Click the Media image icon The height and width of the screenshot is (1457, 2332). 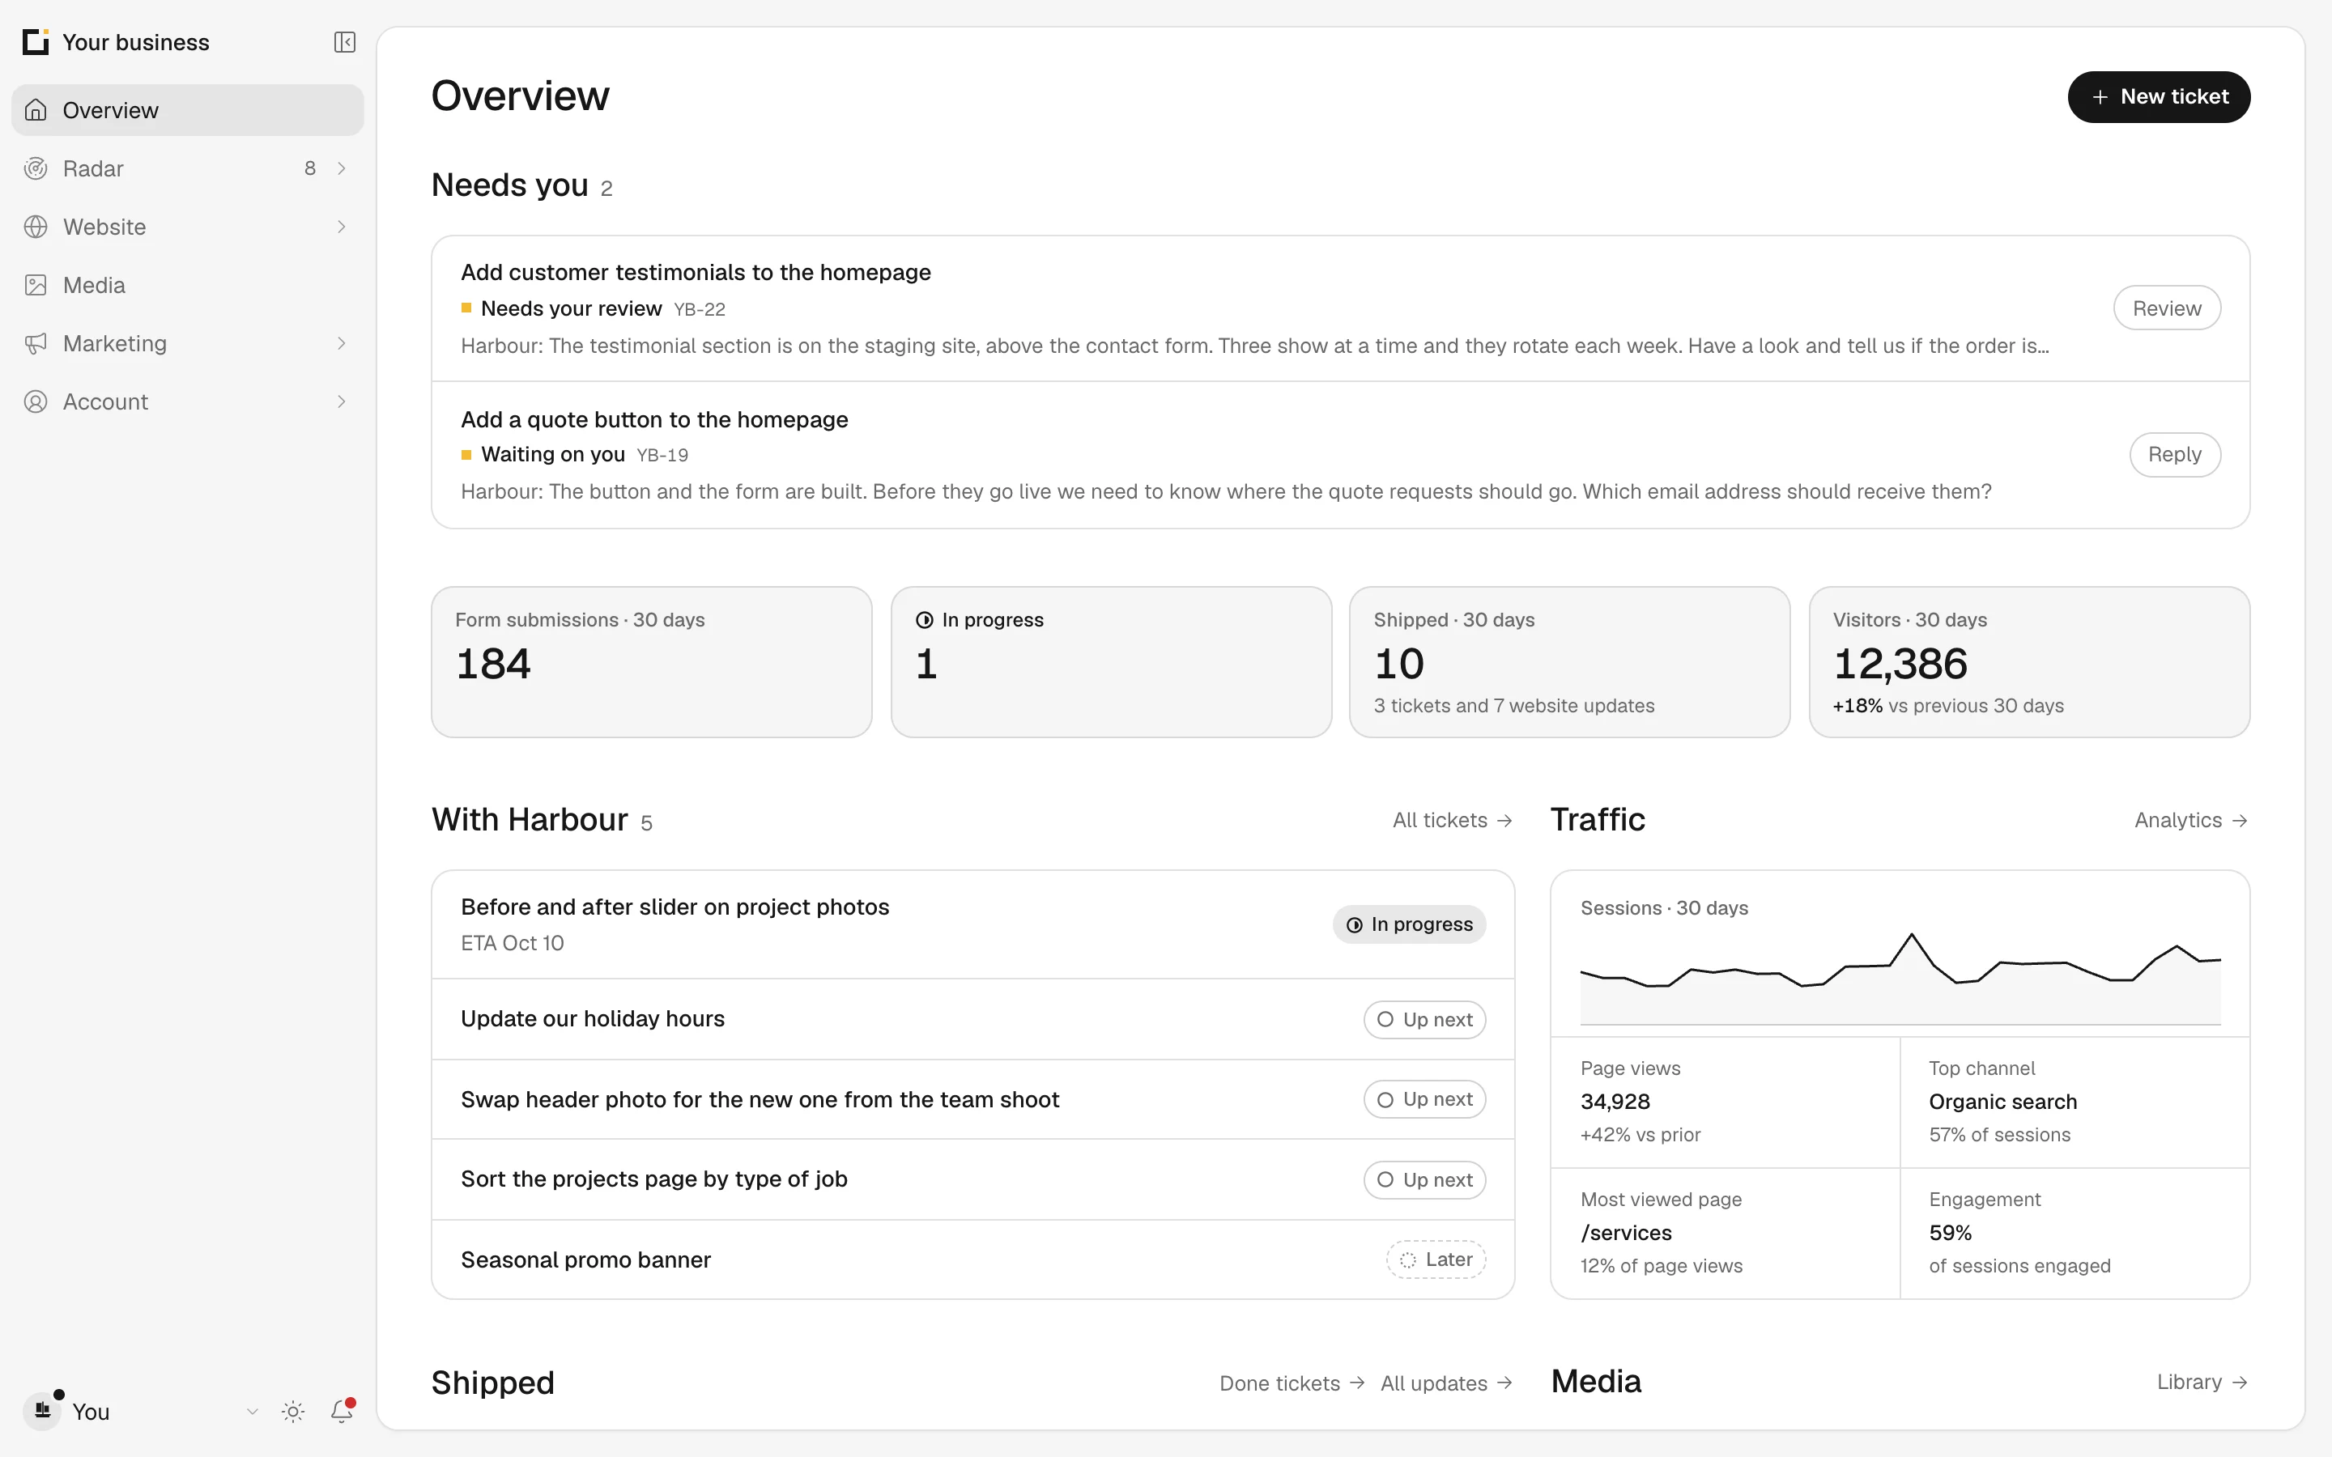click(x=36, y=285)
